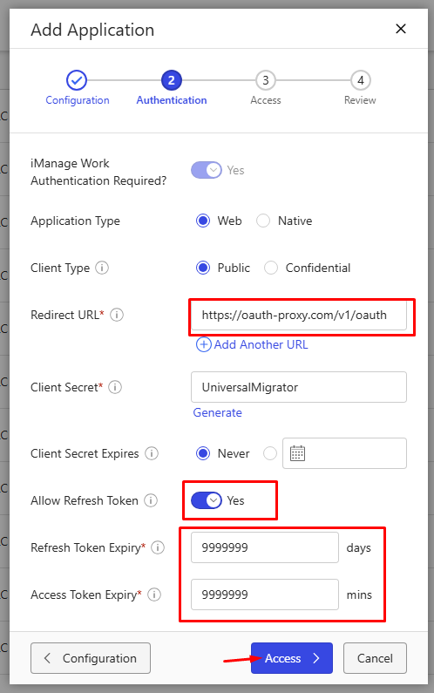
Task: Click the Access Token Expiry info icon
Action: tap(154, 594)
